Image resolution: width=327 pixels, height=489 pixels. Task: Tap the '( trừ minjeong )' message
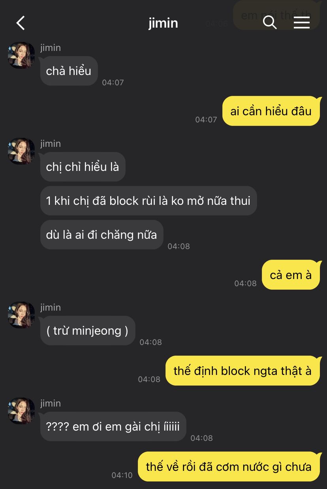87,331
